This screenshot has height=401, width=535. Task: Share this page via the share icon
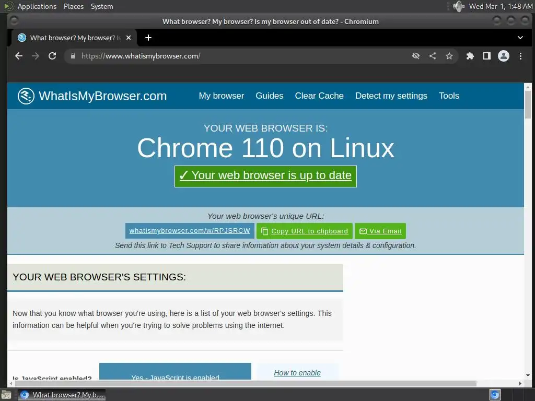point(433,56)
